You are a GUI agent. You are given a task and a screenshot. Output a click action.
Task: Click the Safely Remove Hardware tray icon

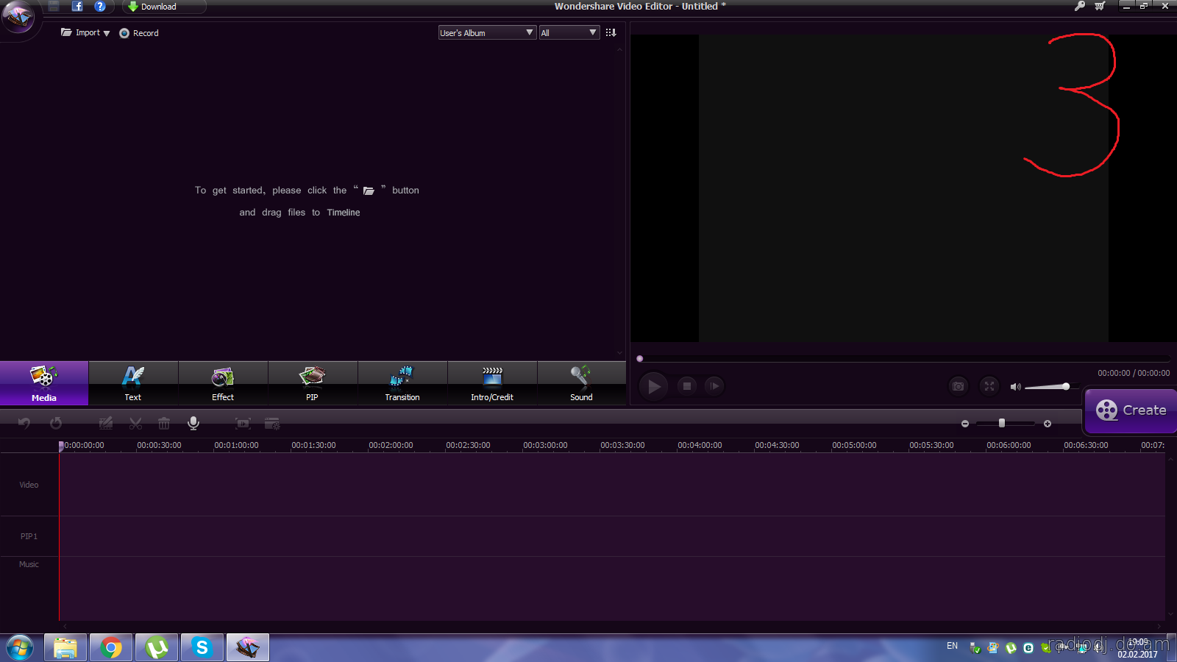tap(975, 648)
